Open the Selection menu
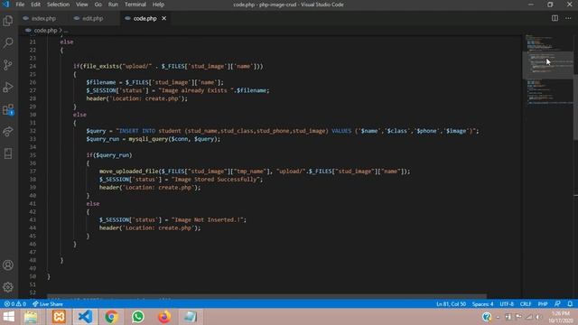578x325 pixels. tap(58, 5)
